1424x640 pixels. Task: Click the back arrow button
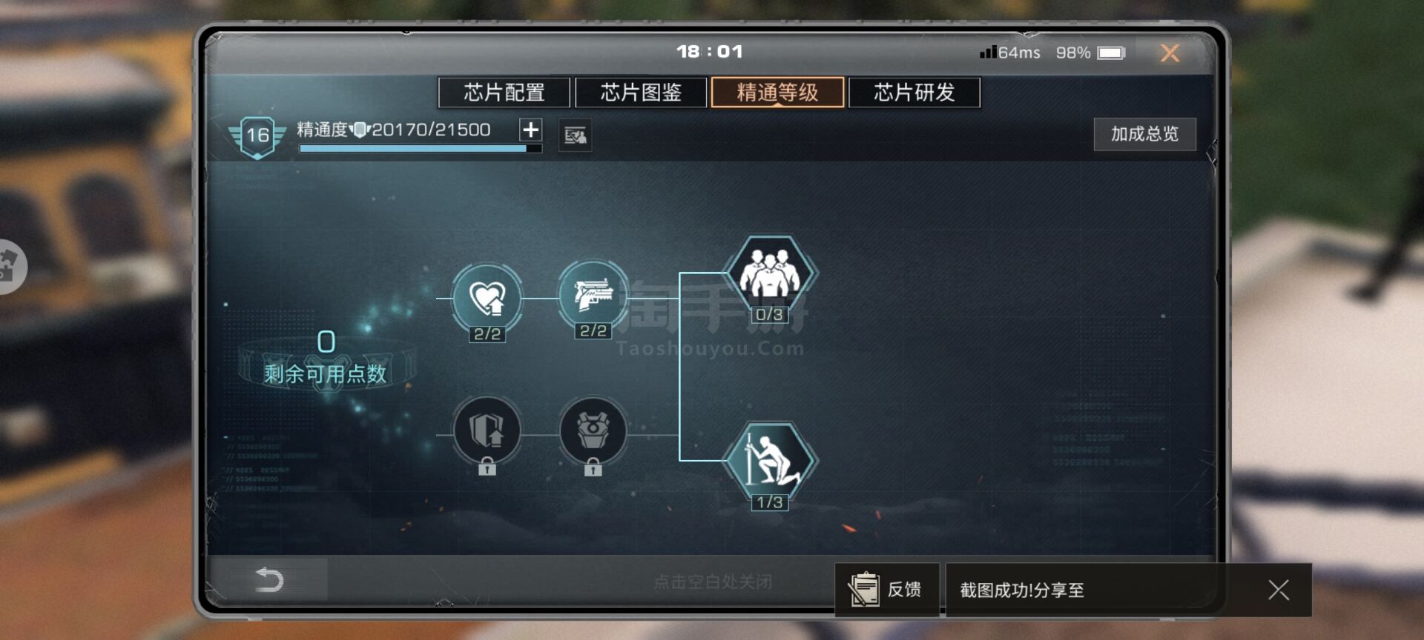point(269,579)
